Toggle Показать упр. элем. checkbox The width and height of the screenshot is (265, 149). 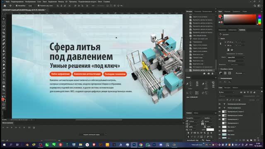(x=39, y=6)
